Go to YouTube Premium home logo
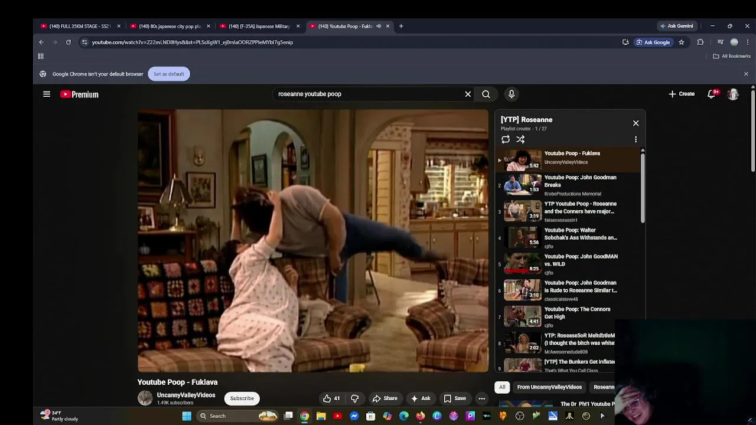This screenshot has width=756, height=425. click(79, 94)
